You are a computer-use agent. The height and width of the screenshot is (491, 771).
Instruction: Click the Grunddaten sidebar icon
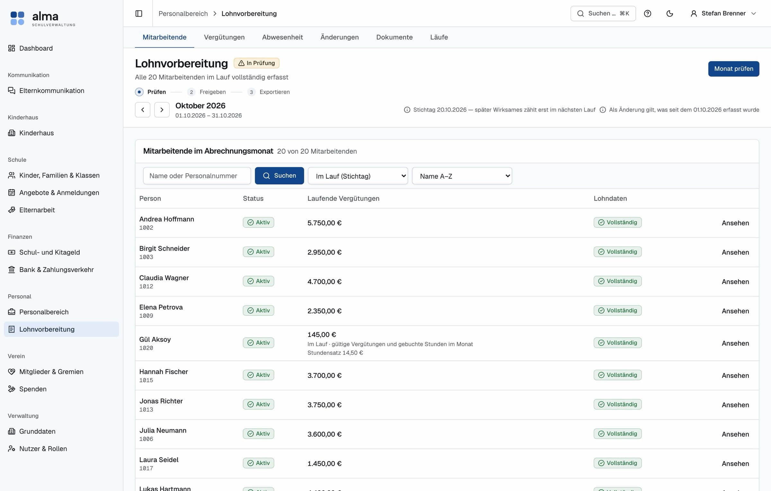click(12, 431)
